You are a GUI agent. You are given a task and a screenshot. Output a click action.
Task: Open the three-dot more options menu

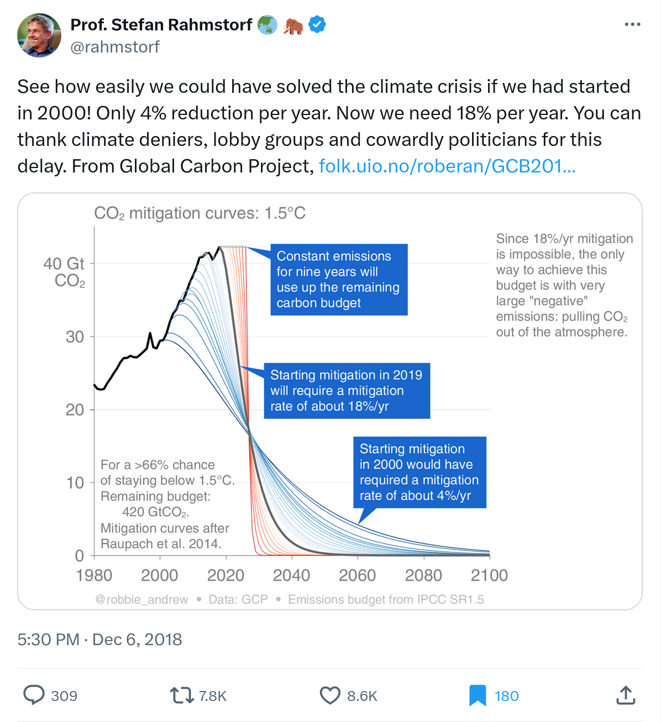632,24
